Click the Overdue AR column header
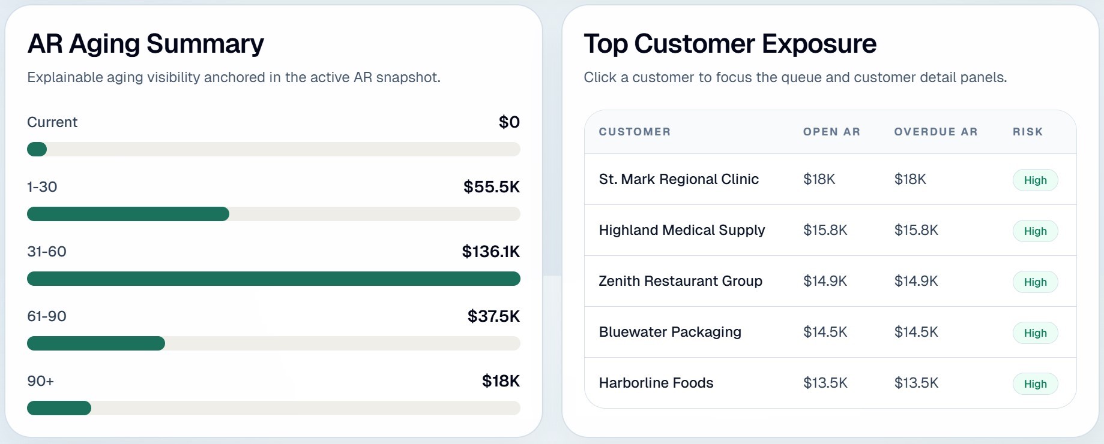1104x444 pixels. [x=935, y=132]
